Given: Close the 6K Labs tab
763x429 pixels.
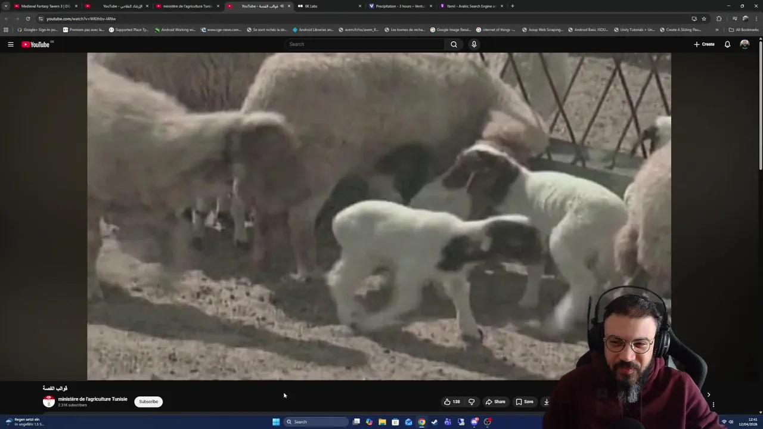Looking at the screenshot, I should click(x=360, y=6).
